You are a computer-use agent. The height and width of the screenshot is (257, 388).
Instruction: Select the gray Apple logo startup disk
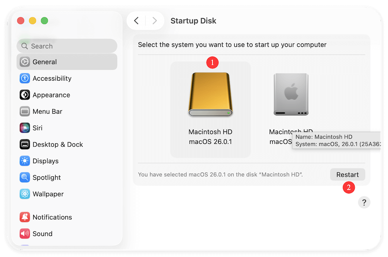[x=291, y=94]
